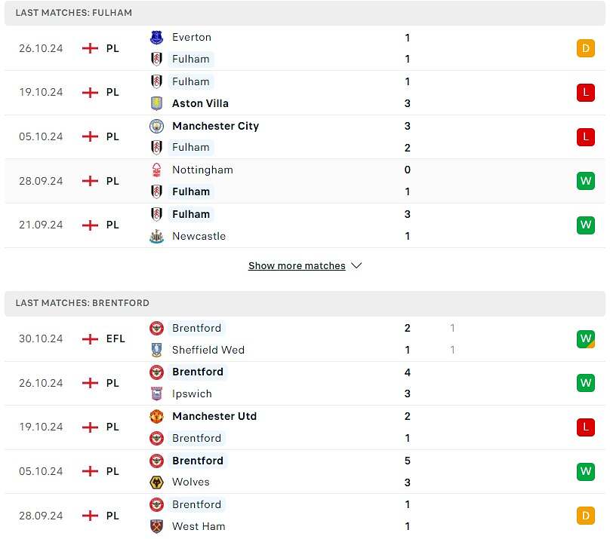
Task: Click the Manchester Utd crest icon
Action: click(x=156, y=416)
